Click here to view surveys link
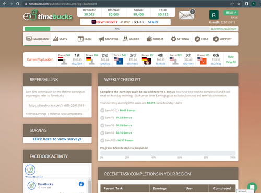Screen dimensions: 261x193 [x=57, y=139]
